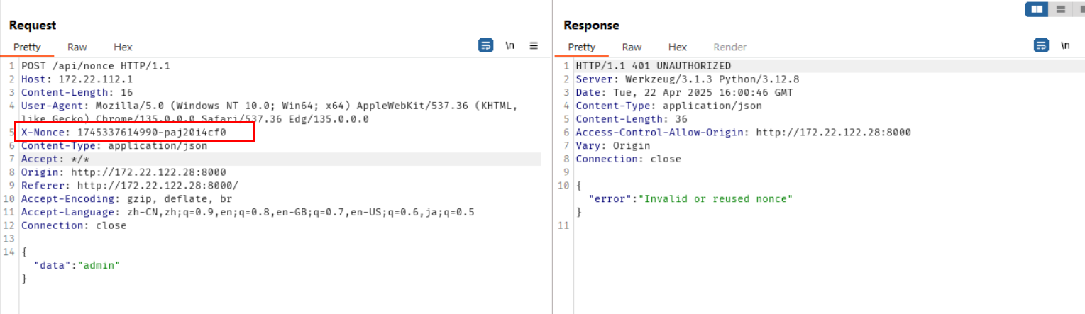Click the "data":"admin" JSON body line
This screenshot has width=1085, height=314.
pyautogui.click(x=77, y=265)
